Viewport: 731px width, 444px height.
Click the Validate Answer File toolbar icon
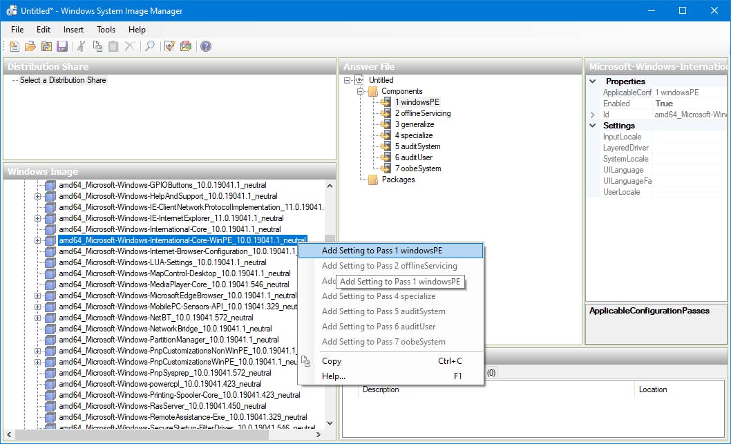169,46
